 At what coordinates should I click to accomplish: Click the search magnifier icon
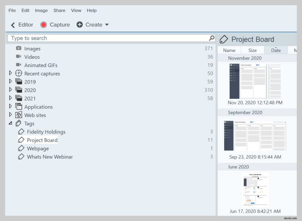tap(211, 38)
